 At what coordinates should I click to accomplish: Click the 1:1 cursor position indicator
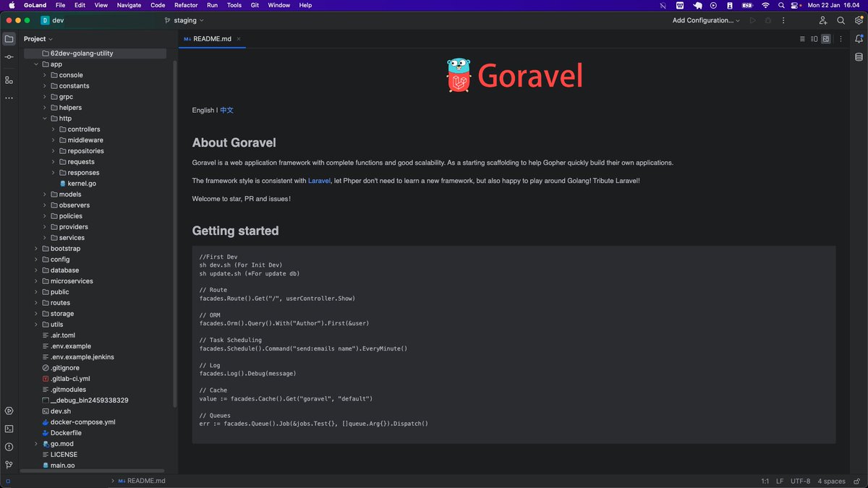tap(765, 481)
